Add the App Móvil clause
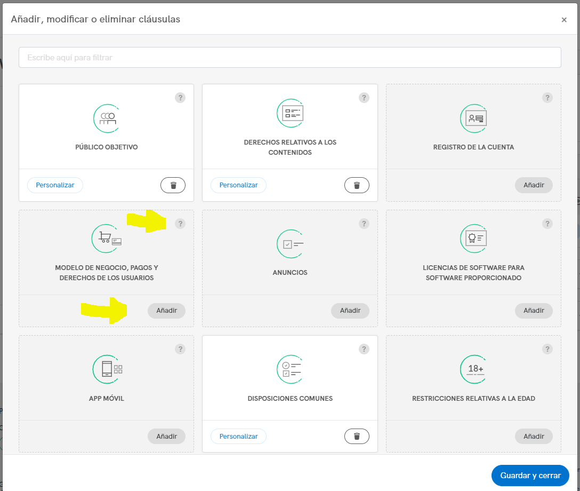 tap(166, 436)
